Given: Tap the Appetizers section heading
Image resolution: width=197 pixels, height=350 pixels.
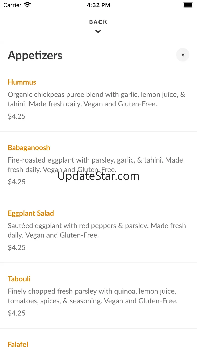Looking at the screenshot, I should coord(35,55).
